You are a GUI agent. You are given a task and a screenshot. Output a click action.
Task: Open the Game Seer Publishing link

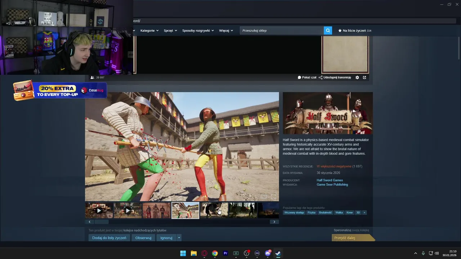click(x=332, y=185)
